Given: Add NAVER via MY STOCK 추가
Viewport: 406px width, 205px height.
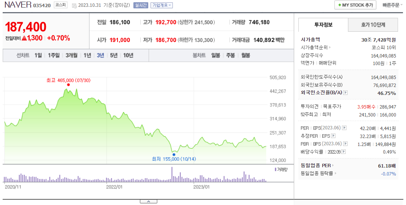Looking at the screenshot, I should coord(355,5).
